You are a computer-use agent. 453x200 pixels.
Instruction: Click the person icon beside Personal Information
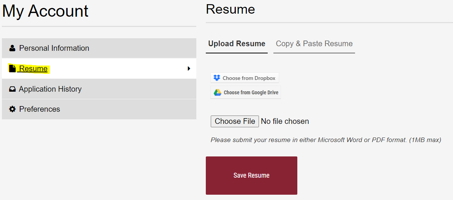tap(12, 48)
